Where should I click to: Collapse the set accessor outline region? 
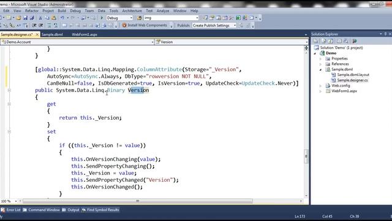pyautogui.click(x=9, y=131)
